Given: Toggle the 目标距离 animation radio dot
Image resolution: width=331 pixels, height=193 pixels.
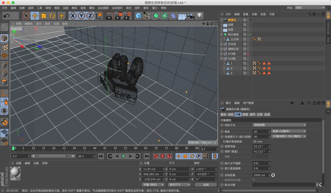Looking at the screenshot, I should click(x=222, y=175).
